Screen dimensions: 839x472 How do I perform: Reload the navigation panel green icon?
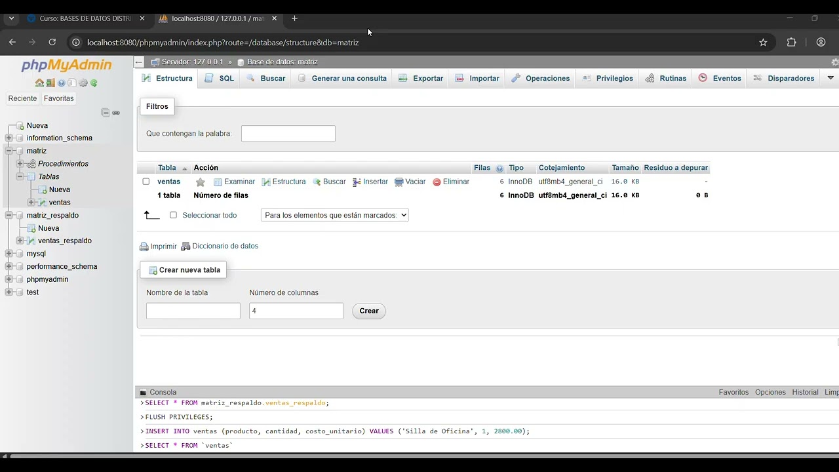(94, 83)
